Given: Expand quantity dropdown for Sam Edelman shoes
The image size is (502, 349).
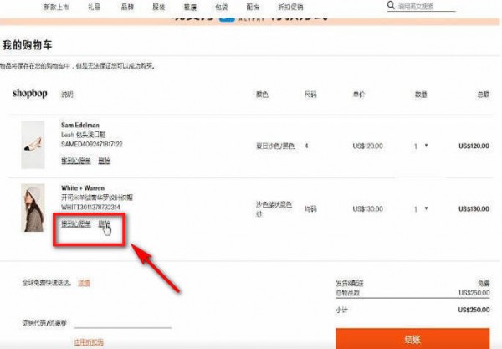Looking at the screenshot, I should (x=420, y=146).
